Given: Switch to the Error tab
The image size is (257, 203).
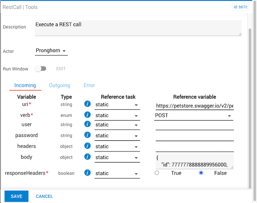Looking at the screenshot, I should [89, 85].
